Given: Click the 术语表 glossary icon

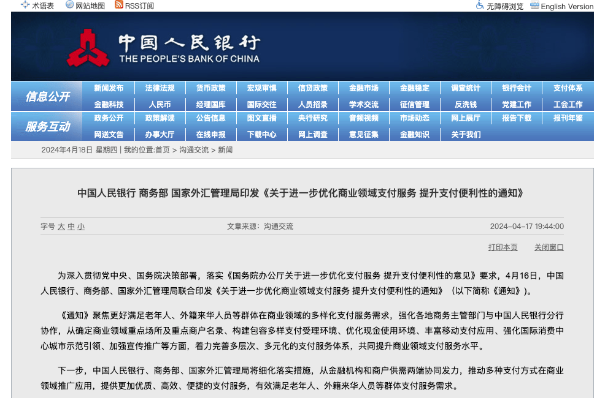Looking at the screenshot, I should 25,5.
